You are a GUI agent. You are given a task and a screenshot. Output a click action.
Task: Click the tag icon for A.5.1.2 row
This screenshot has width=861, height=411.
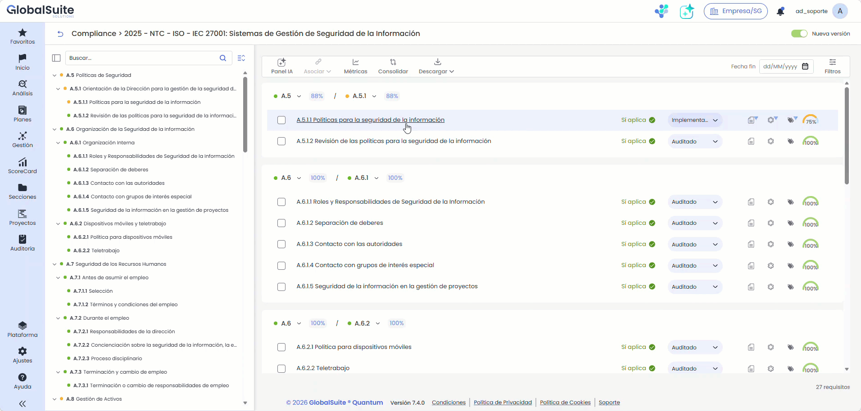coord(790,142)
